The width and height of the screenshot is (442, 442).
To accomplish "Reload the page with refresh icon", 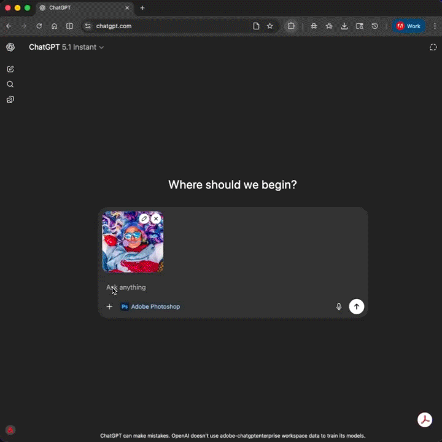I will pyautogui.click(x=39, y=26).
